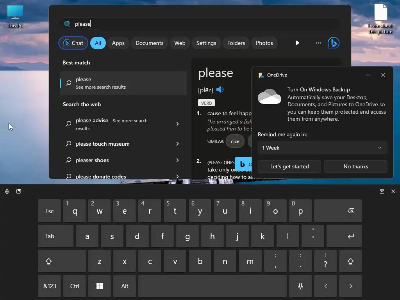Click the similar word nice chip
The image size is (400, 300).
(235, 141)
